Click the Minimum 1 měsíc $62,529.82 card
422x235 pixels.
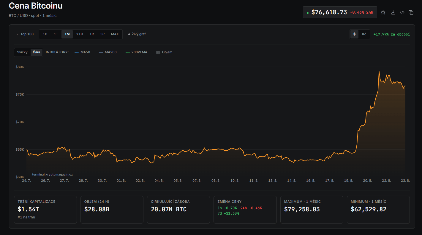tap(378, 210)
